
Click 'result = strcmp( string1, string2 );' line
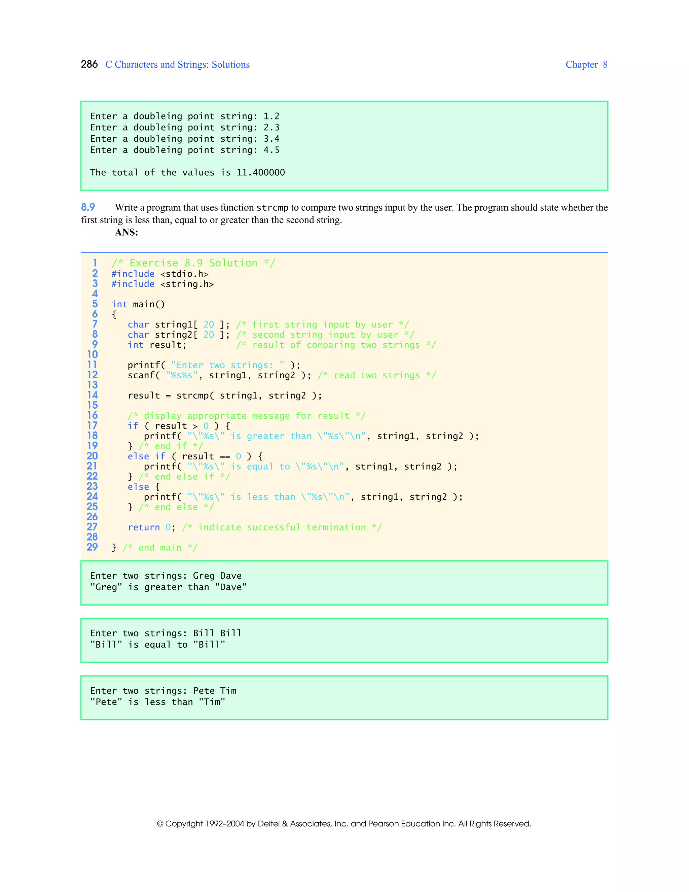[225, 396]
